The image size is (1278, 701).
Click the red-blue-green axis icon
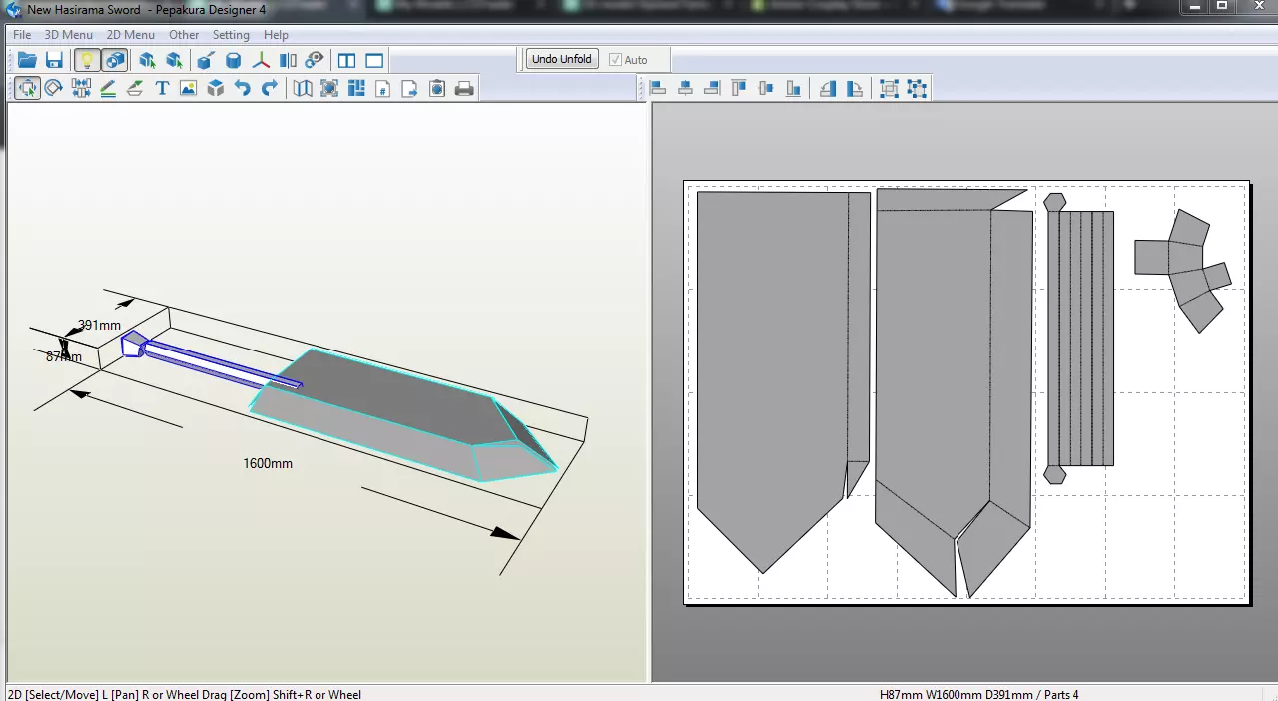(261, 61)
